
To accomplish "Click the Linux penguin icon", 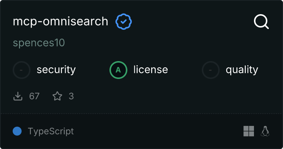I will (265, 131).
